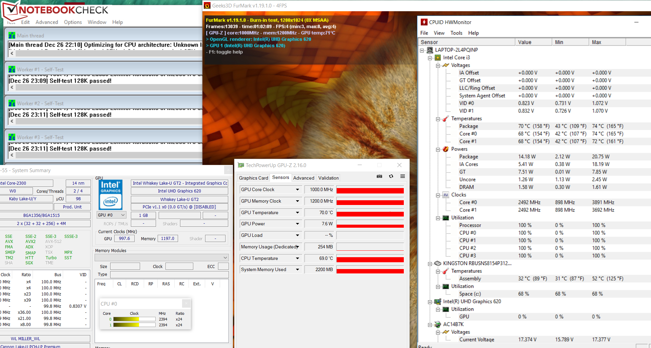The height and width of the screenshot is (348, 651).
Task: Open the GPU Load sensor dropdown
Action: [297, 235]
